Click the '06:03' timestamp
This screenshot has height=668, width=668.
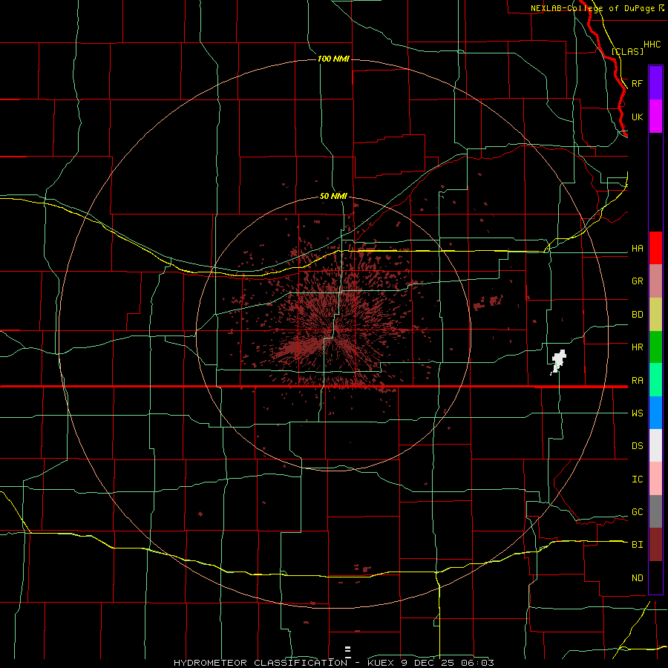click(477, 663)
